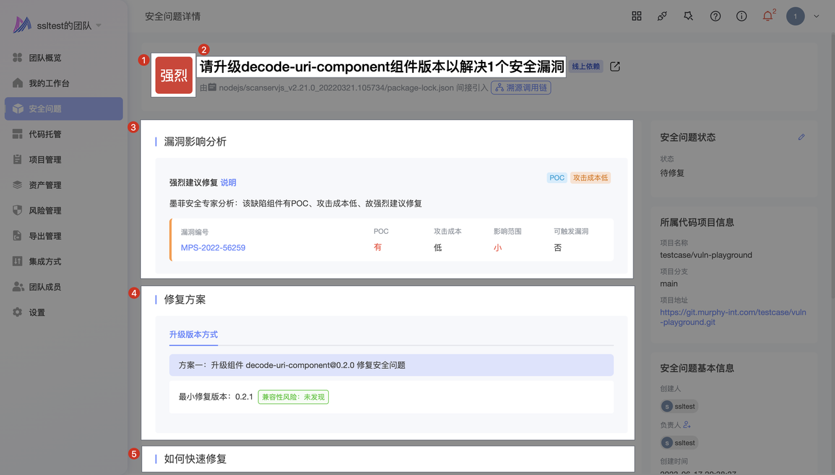Viewport: 835px width, 475px height.
Task: Open 设置 in the sidebar
Action: (x=37, y=313)
